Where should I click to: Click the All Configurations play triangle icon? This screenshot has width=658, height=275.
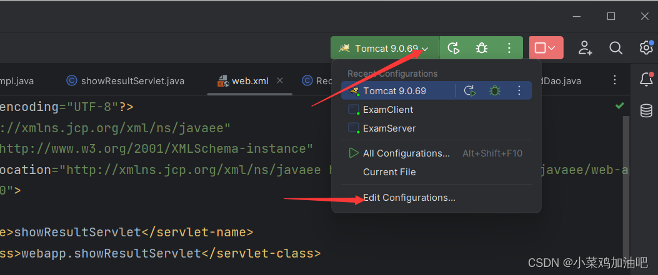[354, 153]
